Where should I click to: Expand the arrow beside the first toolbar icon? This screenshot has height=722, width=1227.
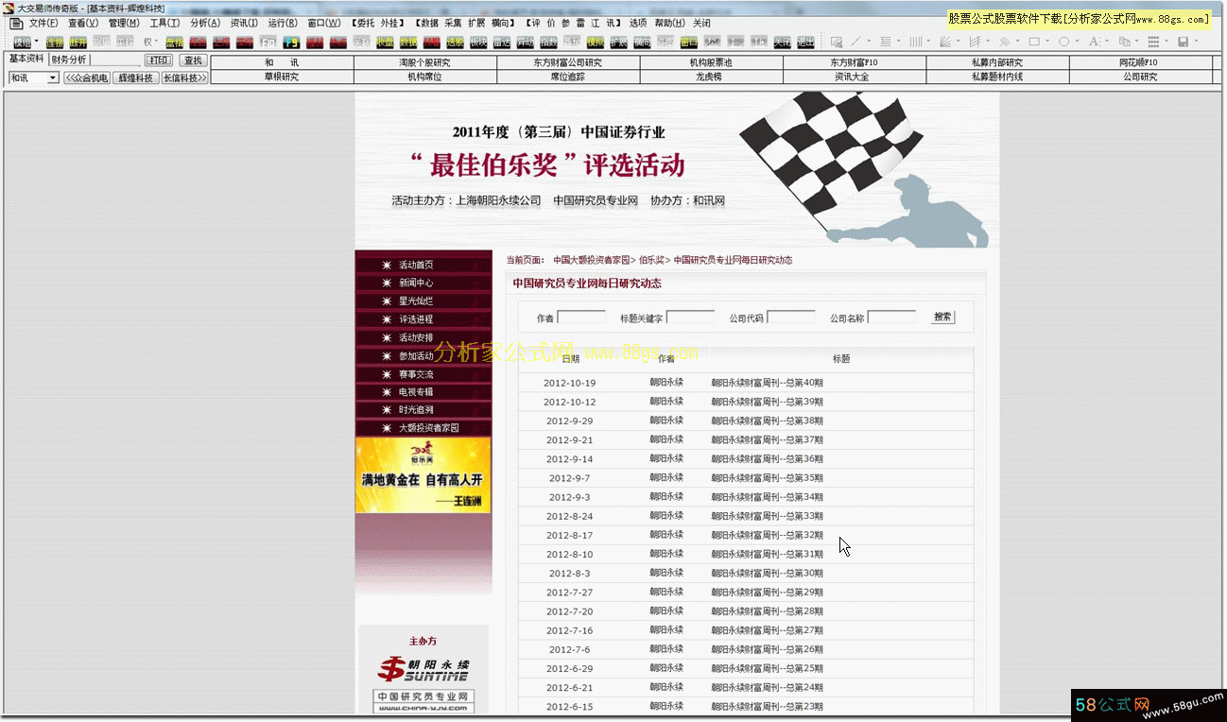(37, 42)
